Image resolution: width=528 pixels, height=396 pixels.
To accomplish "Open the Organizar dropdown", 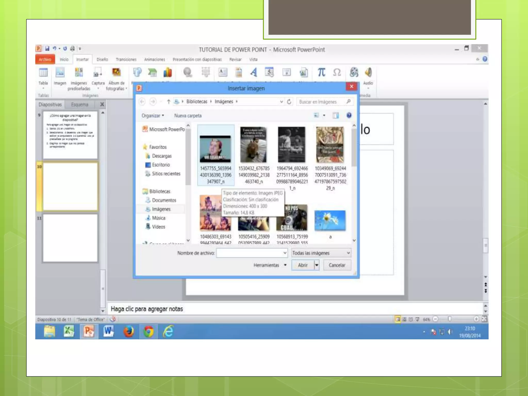I will point(153,116).
